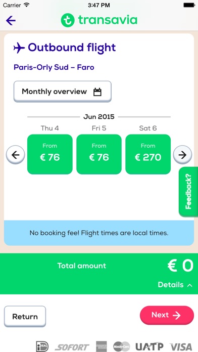Click the UATP payment logo
The image size is (198, 352).
click(x=150, y=346)
